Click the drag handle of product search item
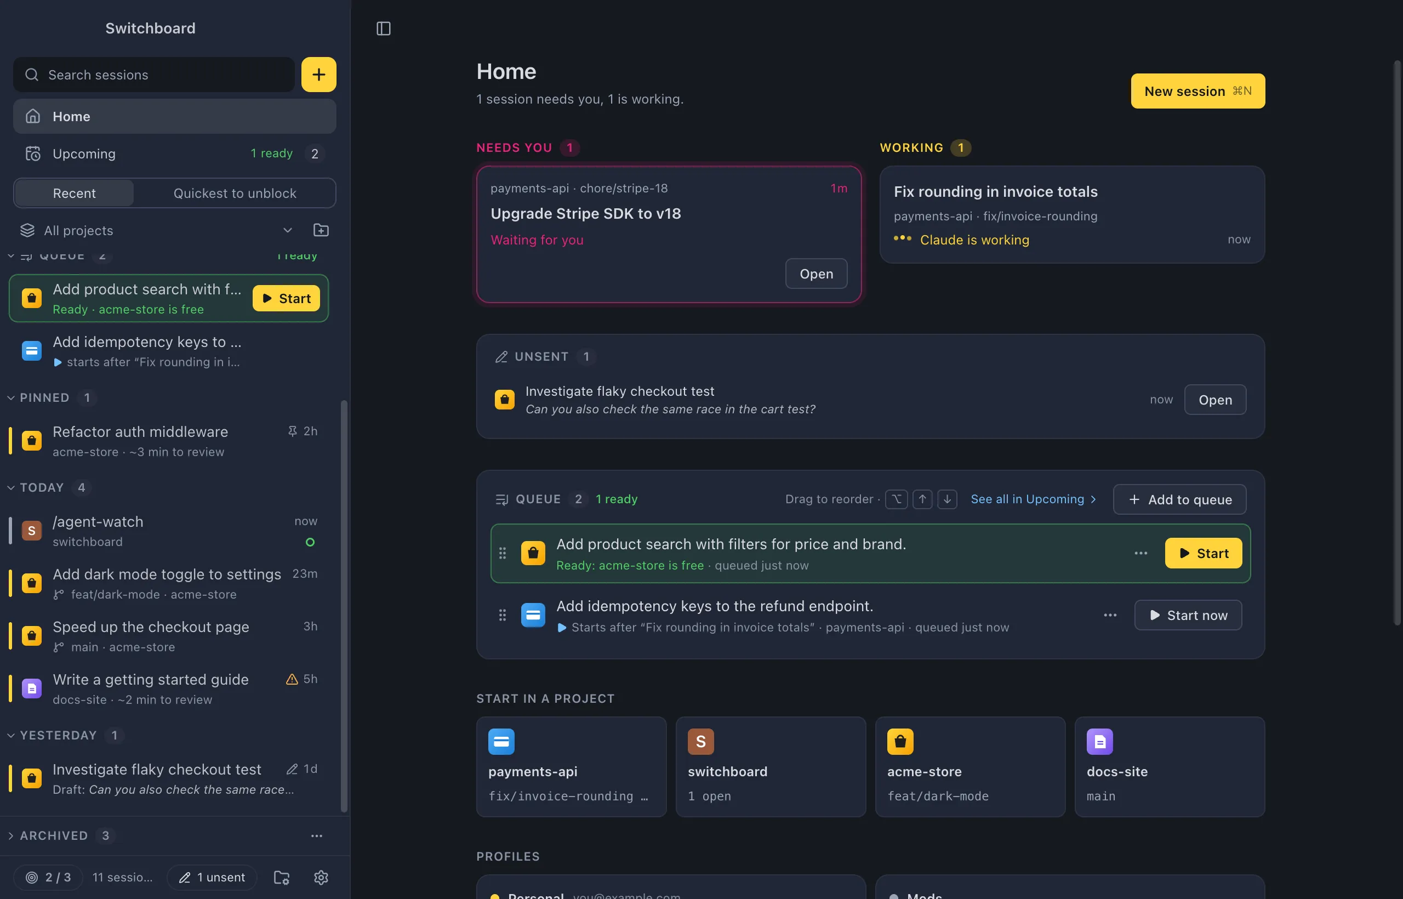 tap(503, 553)
